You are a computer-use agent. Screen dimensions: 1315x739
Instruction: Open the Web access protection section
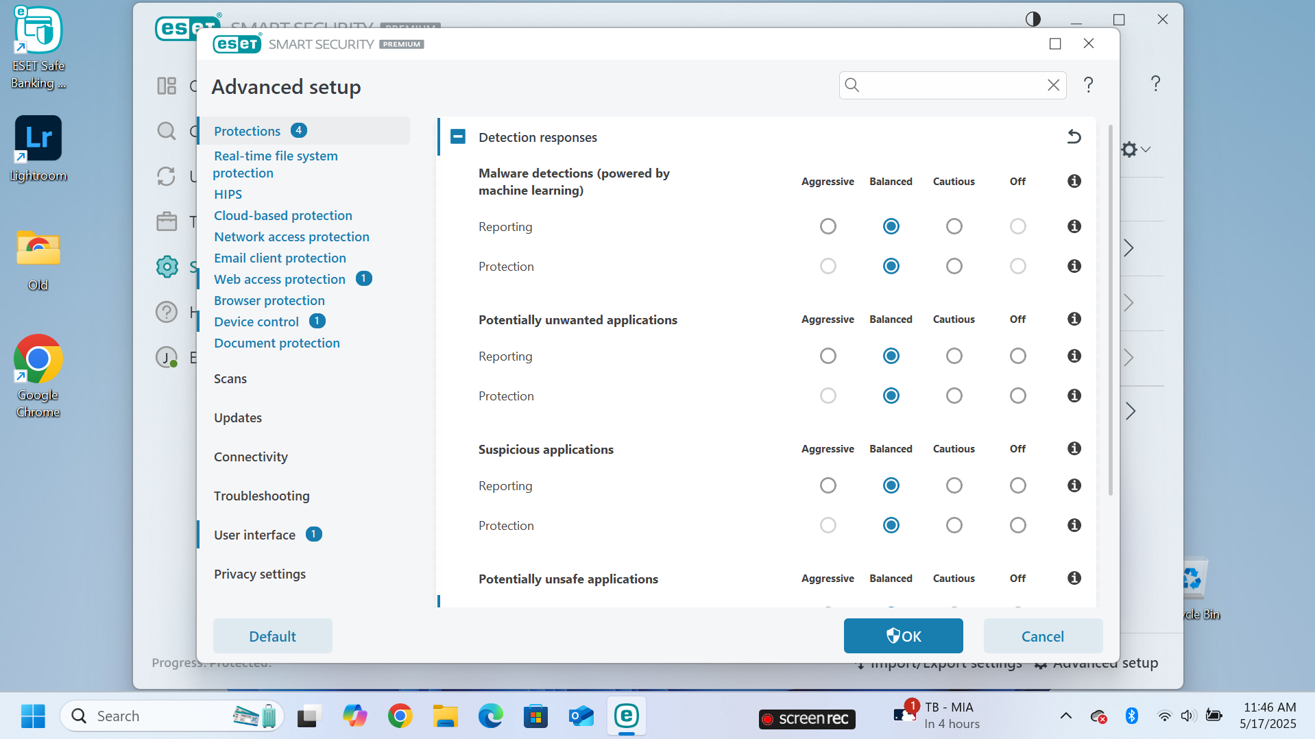pyautogui.click(x=280, y=279)
